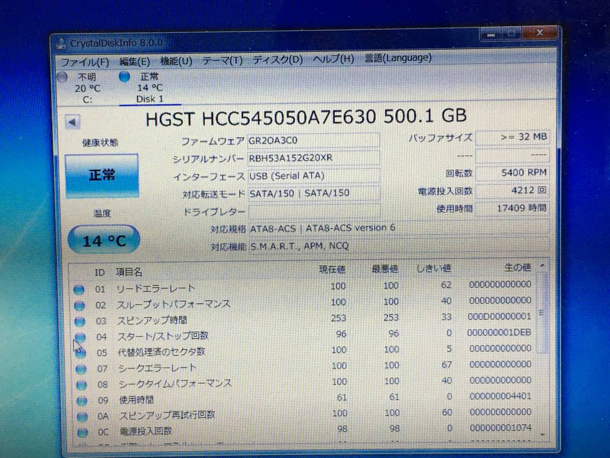The height and width of the screenshot is (458, 610).
Task: Click the status icon for シークエラーレート
Action: coord(80,367)
